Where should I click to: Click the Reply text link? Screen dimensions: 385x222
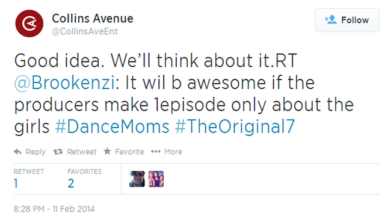(35, 152)
